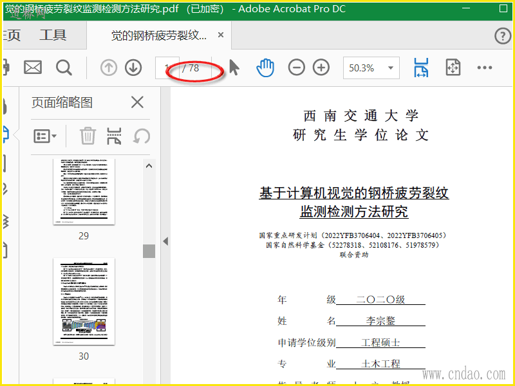Go to next page arrow
515x386 pixels.
point(133,68)
